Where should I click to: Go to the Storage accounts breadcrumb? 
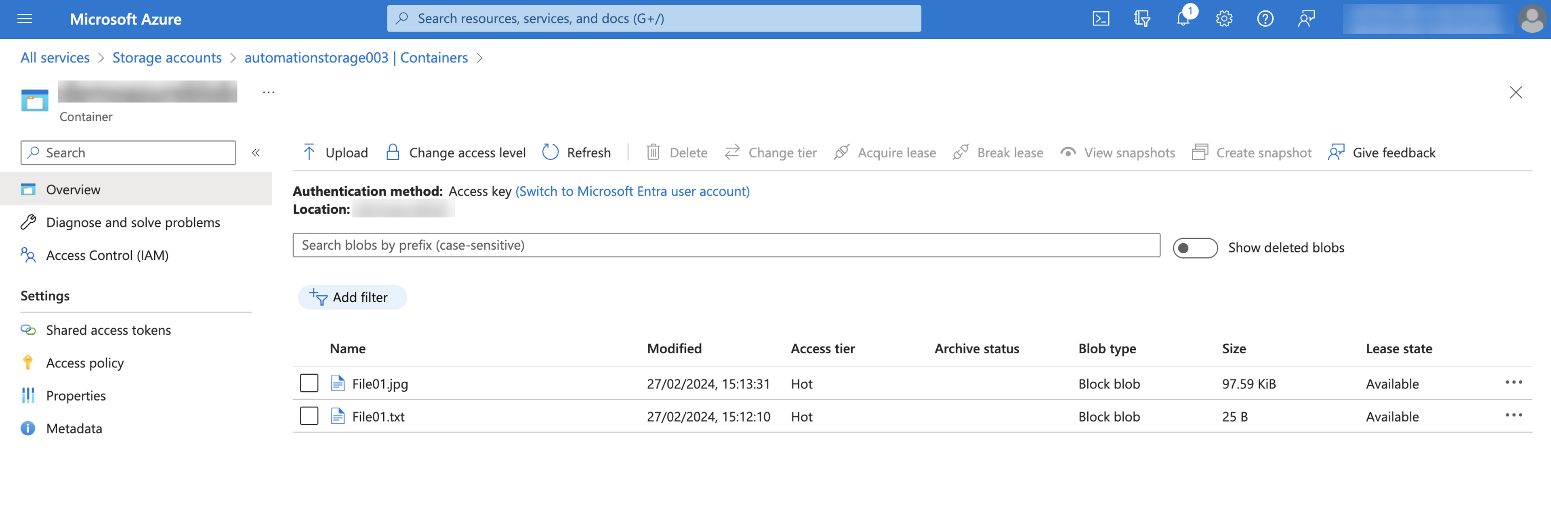click(x=167, y=58)
